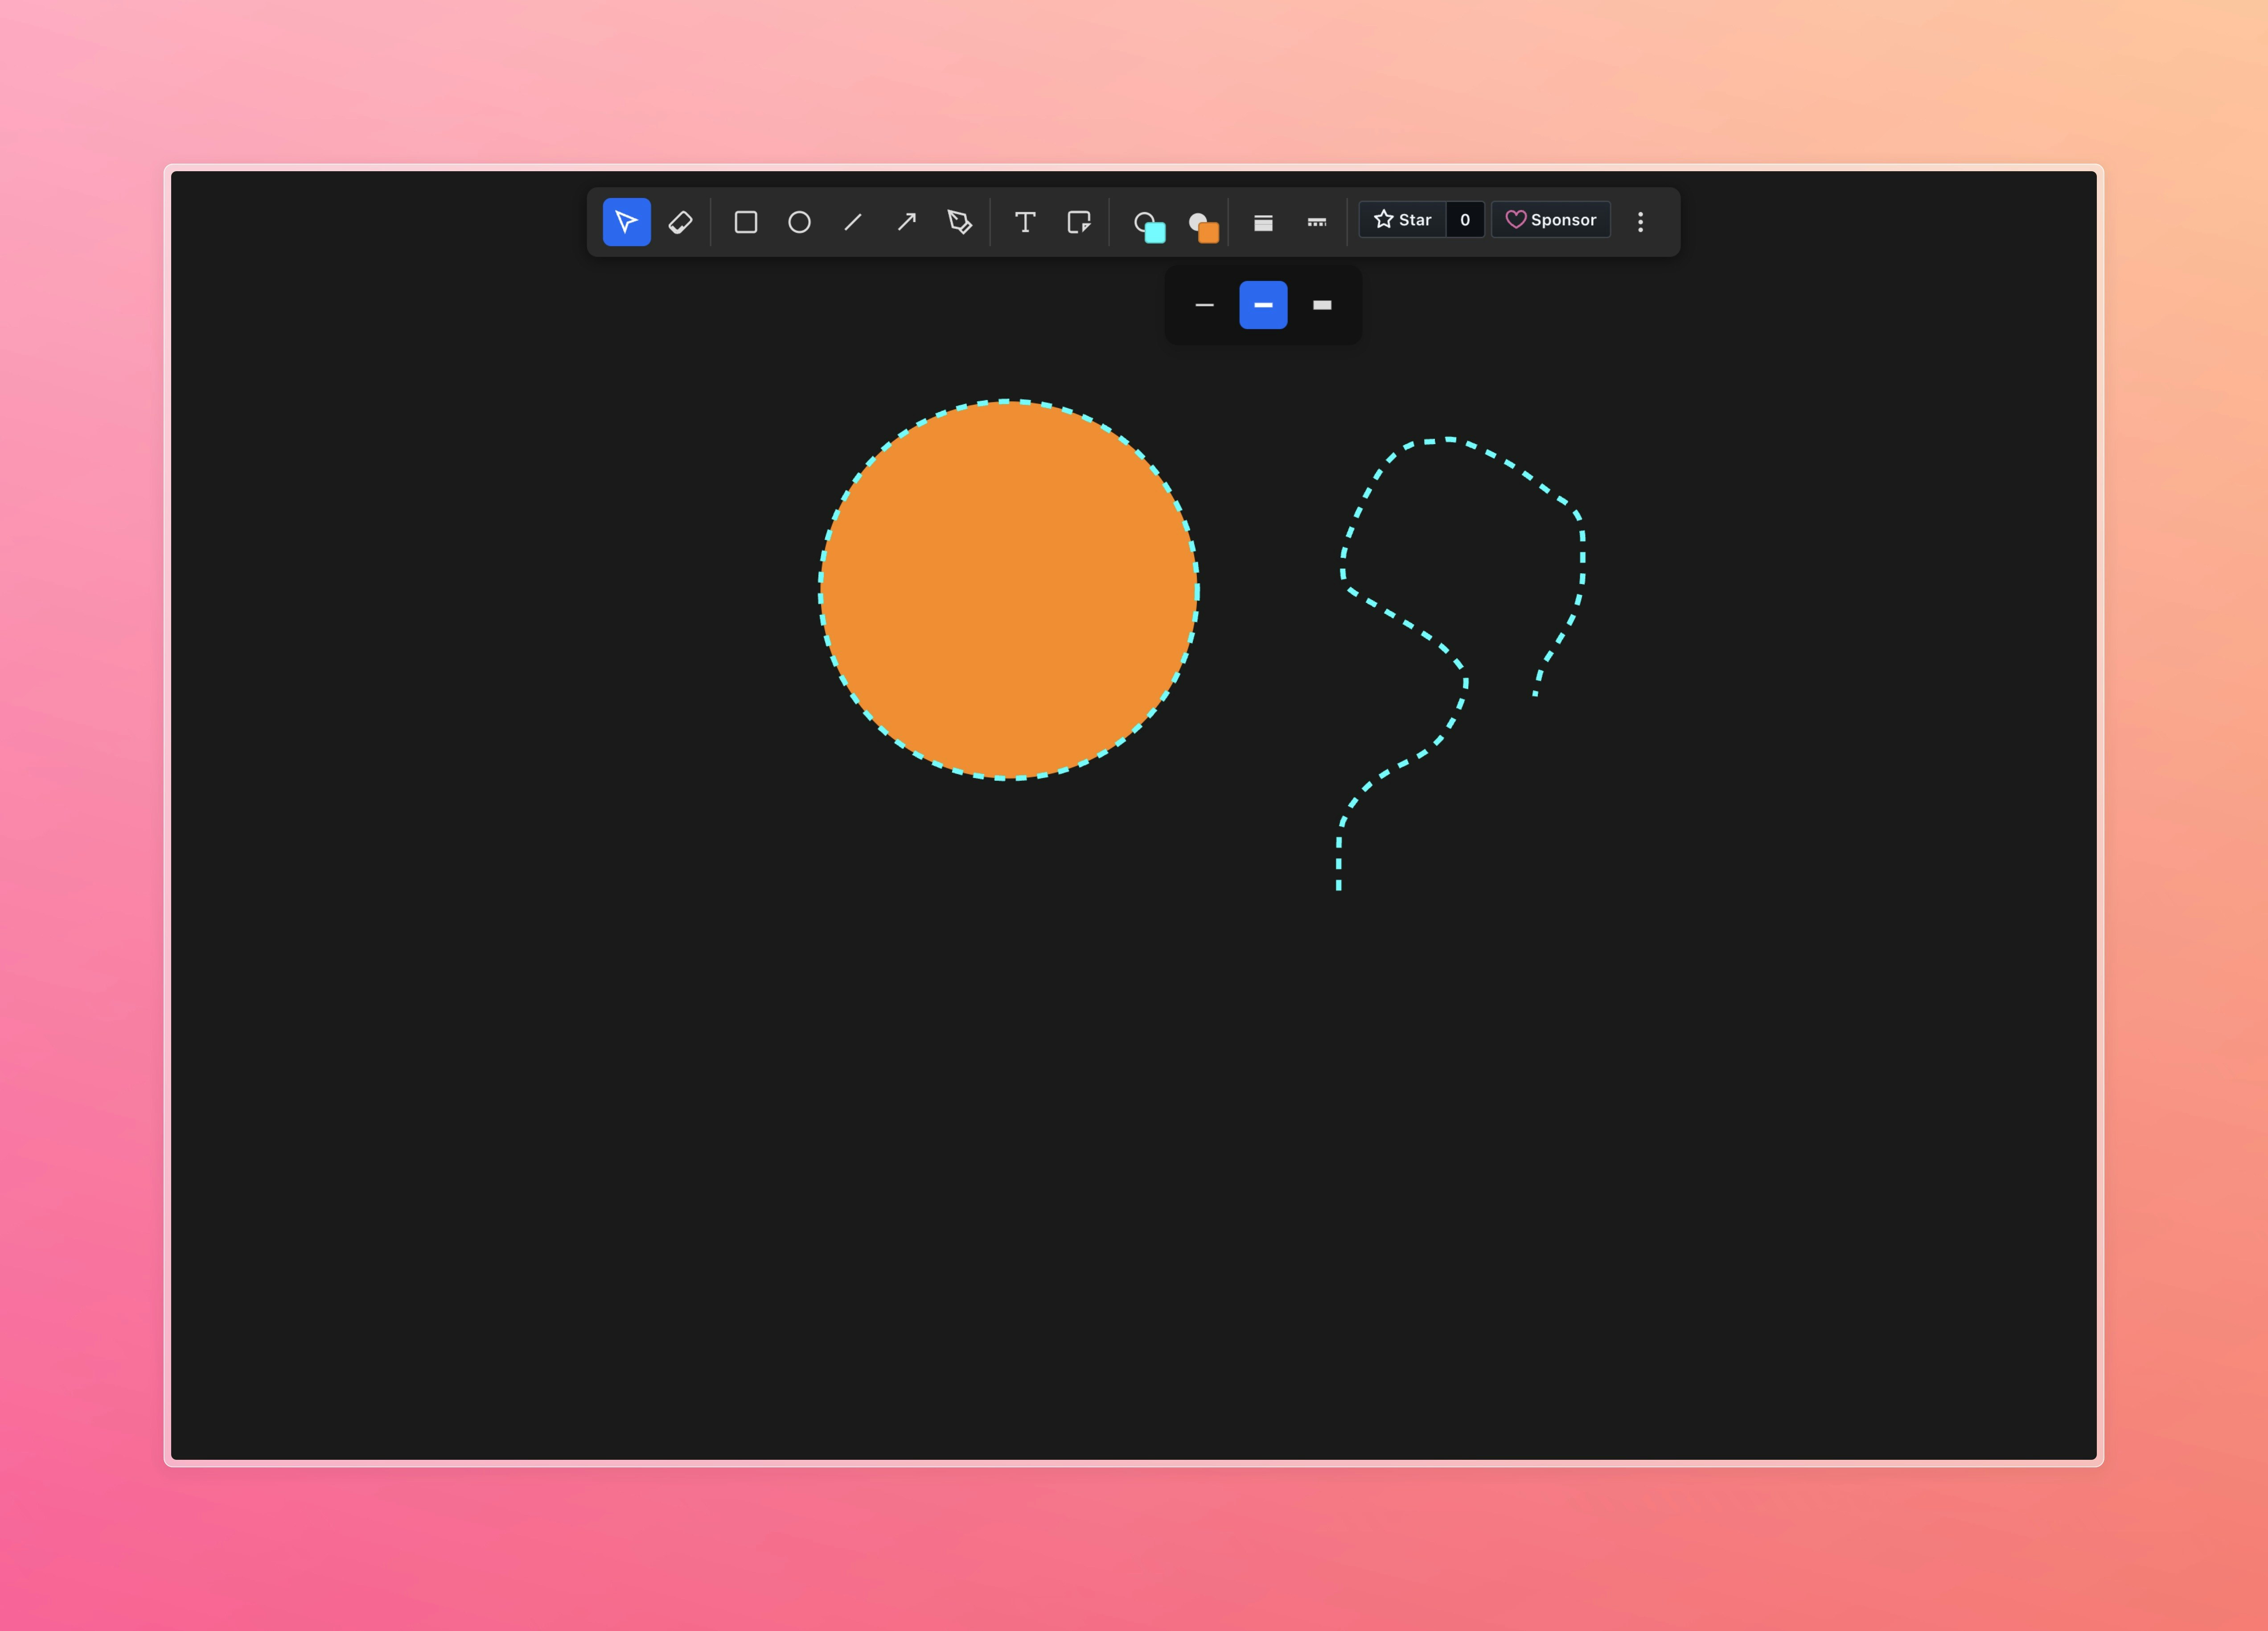The width and height of the screenshot is (2268, 1631).
Task: Activate the Text tool
Action: (x=1025, y=221)
